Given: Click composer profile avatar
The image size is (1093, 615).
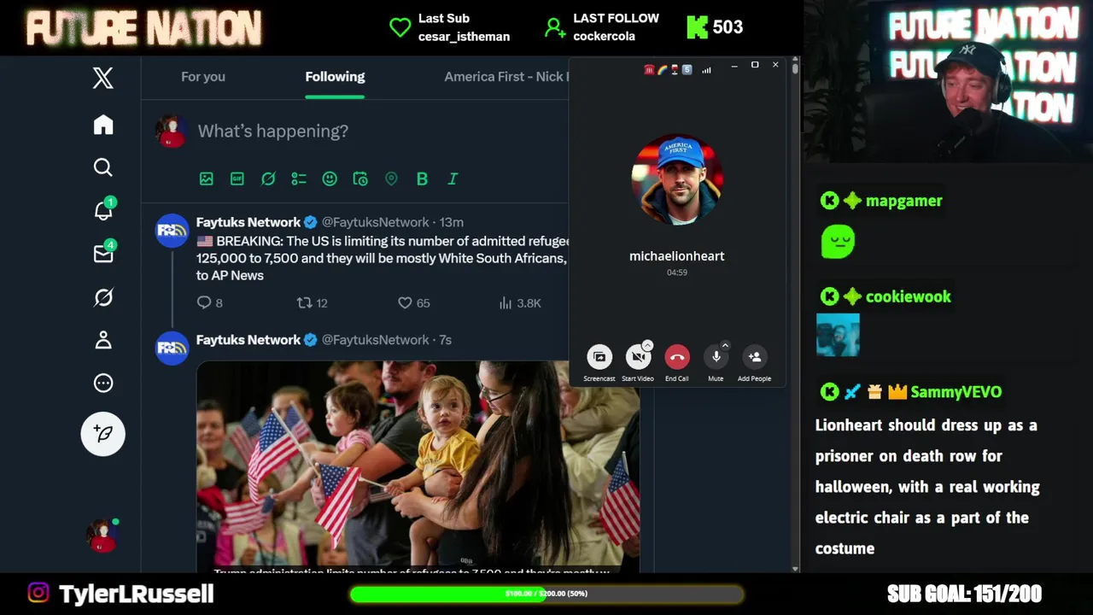Looking at the screenshot, I should 171,132.
